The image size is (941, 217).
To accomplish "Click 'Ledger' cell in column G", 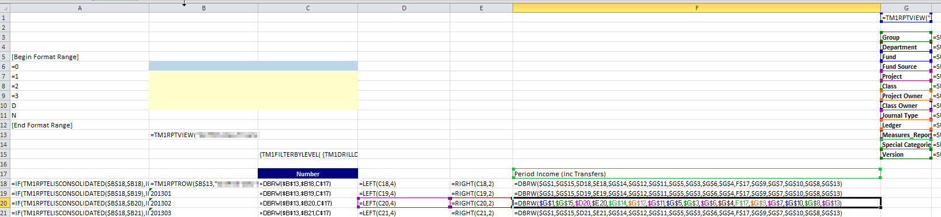I will [906, 125].
